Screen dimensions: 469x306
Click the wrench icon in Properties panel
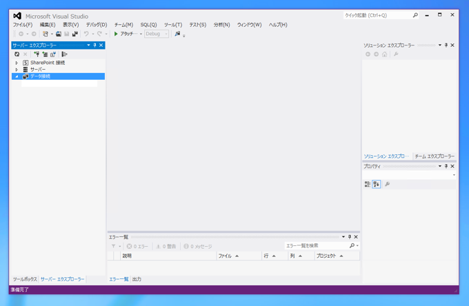pyautogui.click(x=388, y=184)
